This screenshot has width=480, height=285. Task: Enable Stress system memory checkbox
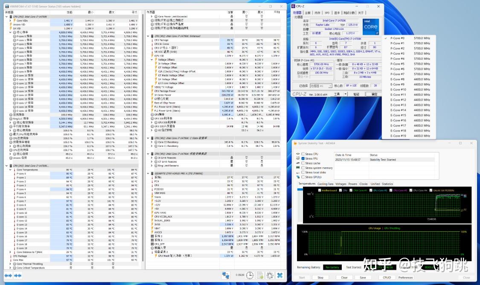pos(303,168)
